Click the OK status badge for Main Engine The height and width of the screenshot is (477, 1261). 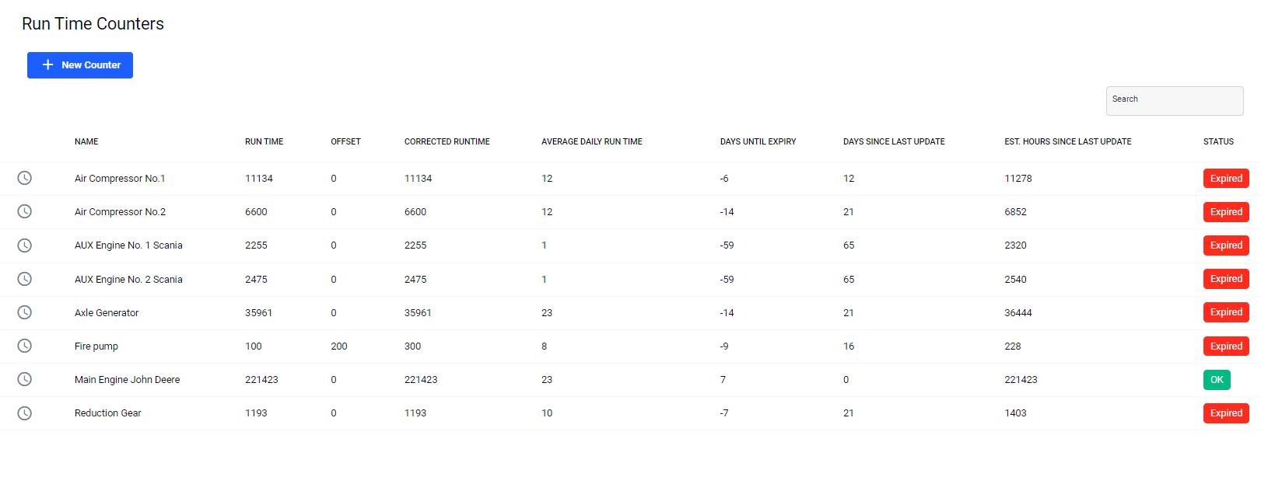click(x=1217, y=380)
